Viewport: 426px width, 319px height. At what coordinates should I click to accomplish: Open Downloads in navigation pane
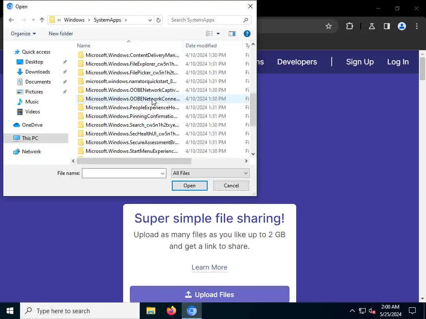(37, 72)
